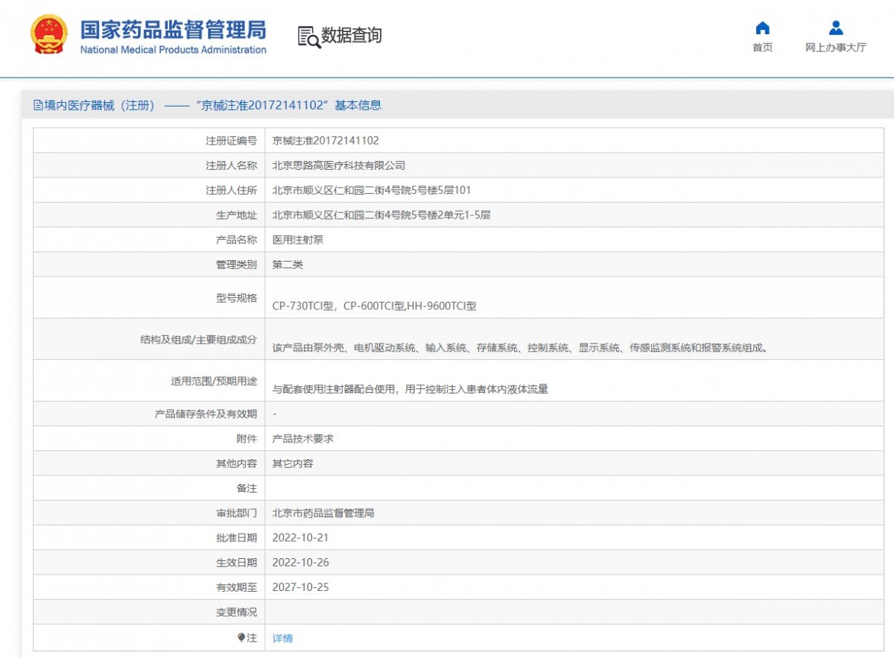Select the text starting 该产品由泵外壳
The width and height of the screenshot is (894, 658).
point(520,347)
